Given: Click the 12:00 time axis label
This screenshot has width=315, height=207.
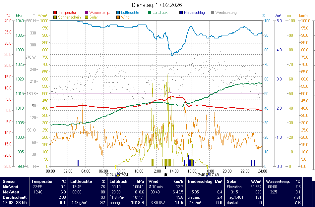Looking at the screenshot, I should (x=156, y=171).
